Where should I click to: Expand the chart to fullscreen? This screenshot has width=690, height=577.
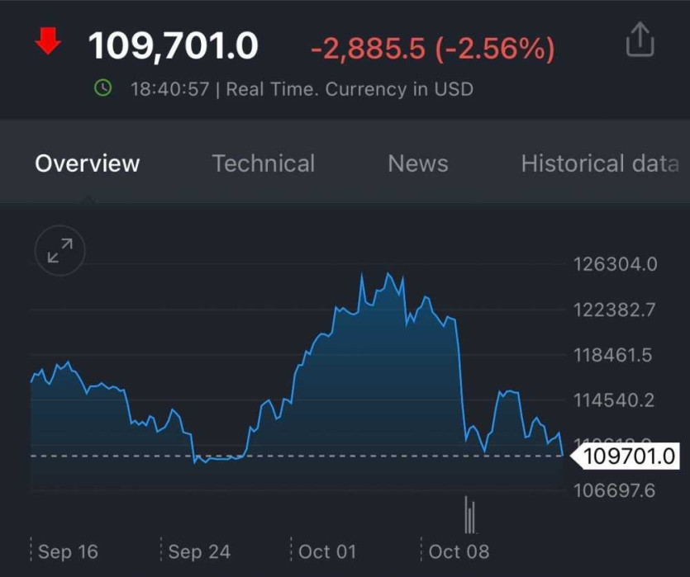[x=59, y=249]
